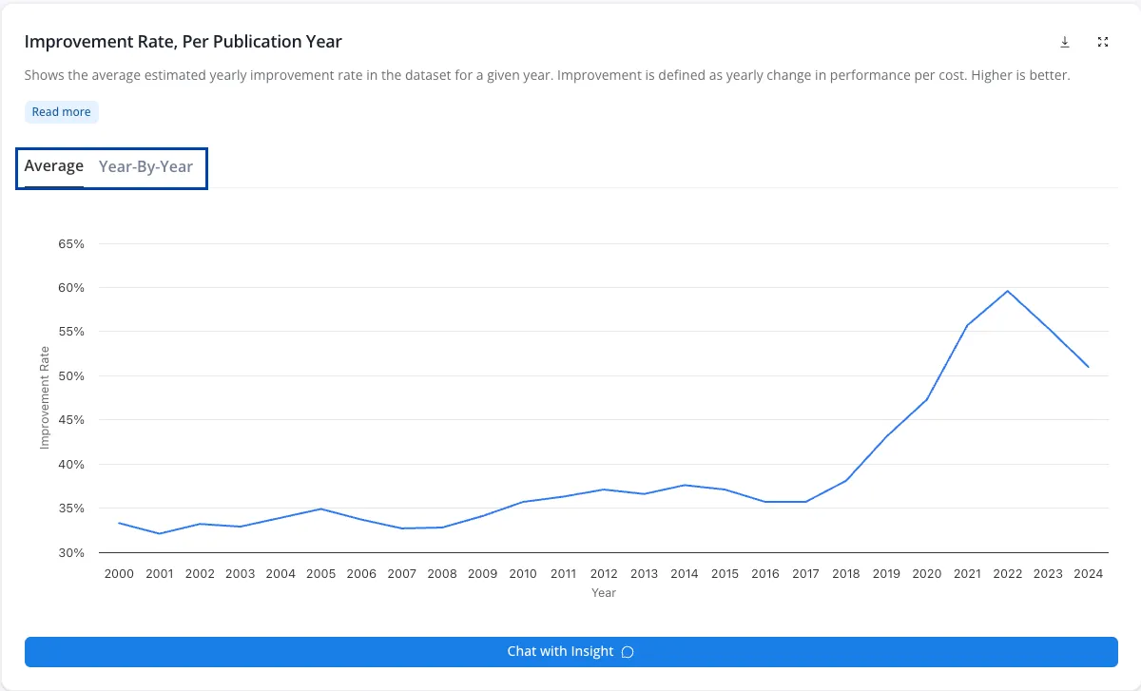Select the 2007 x-axis year label
The image size is (1141, 691).
(402, 574)
